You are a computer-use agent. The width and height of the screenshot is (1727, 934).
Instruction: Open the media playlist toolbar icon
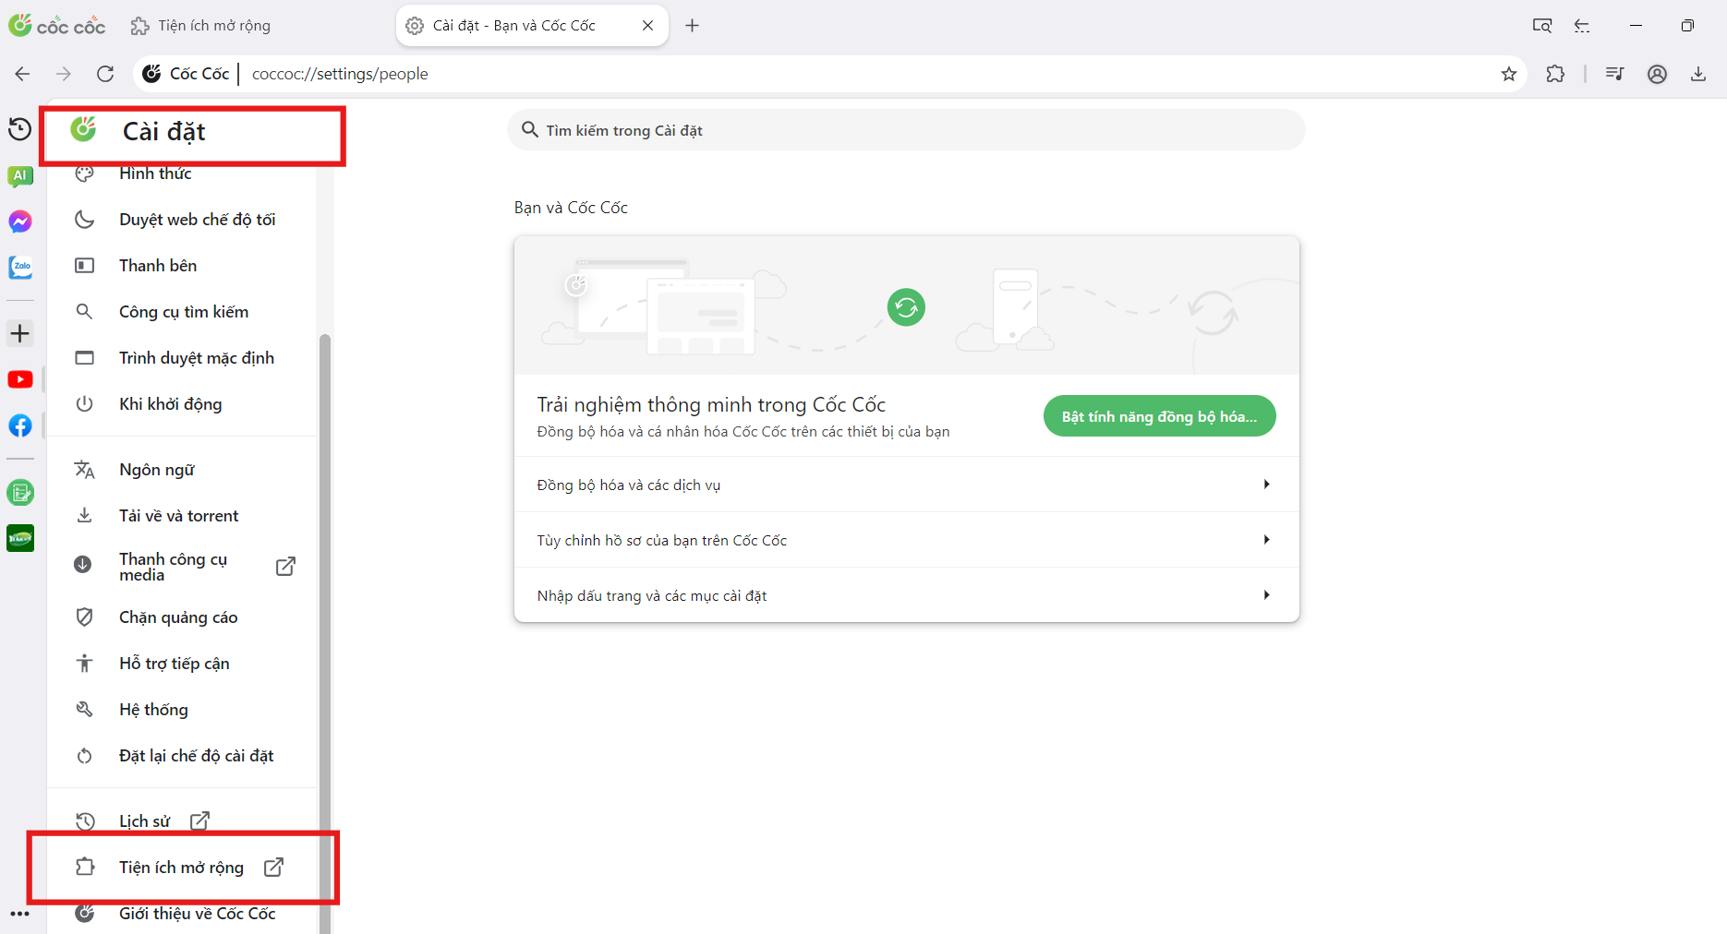1615,74
